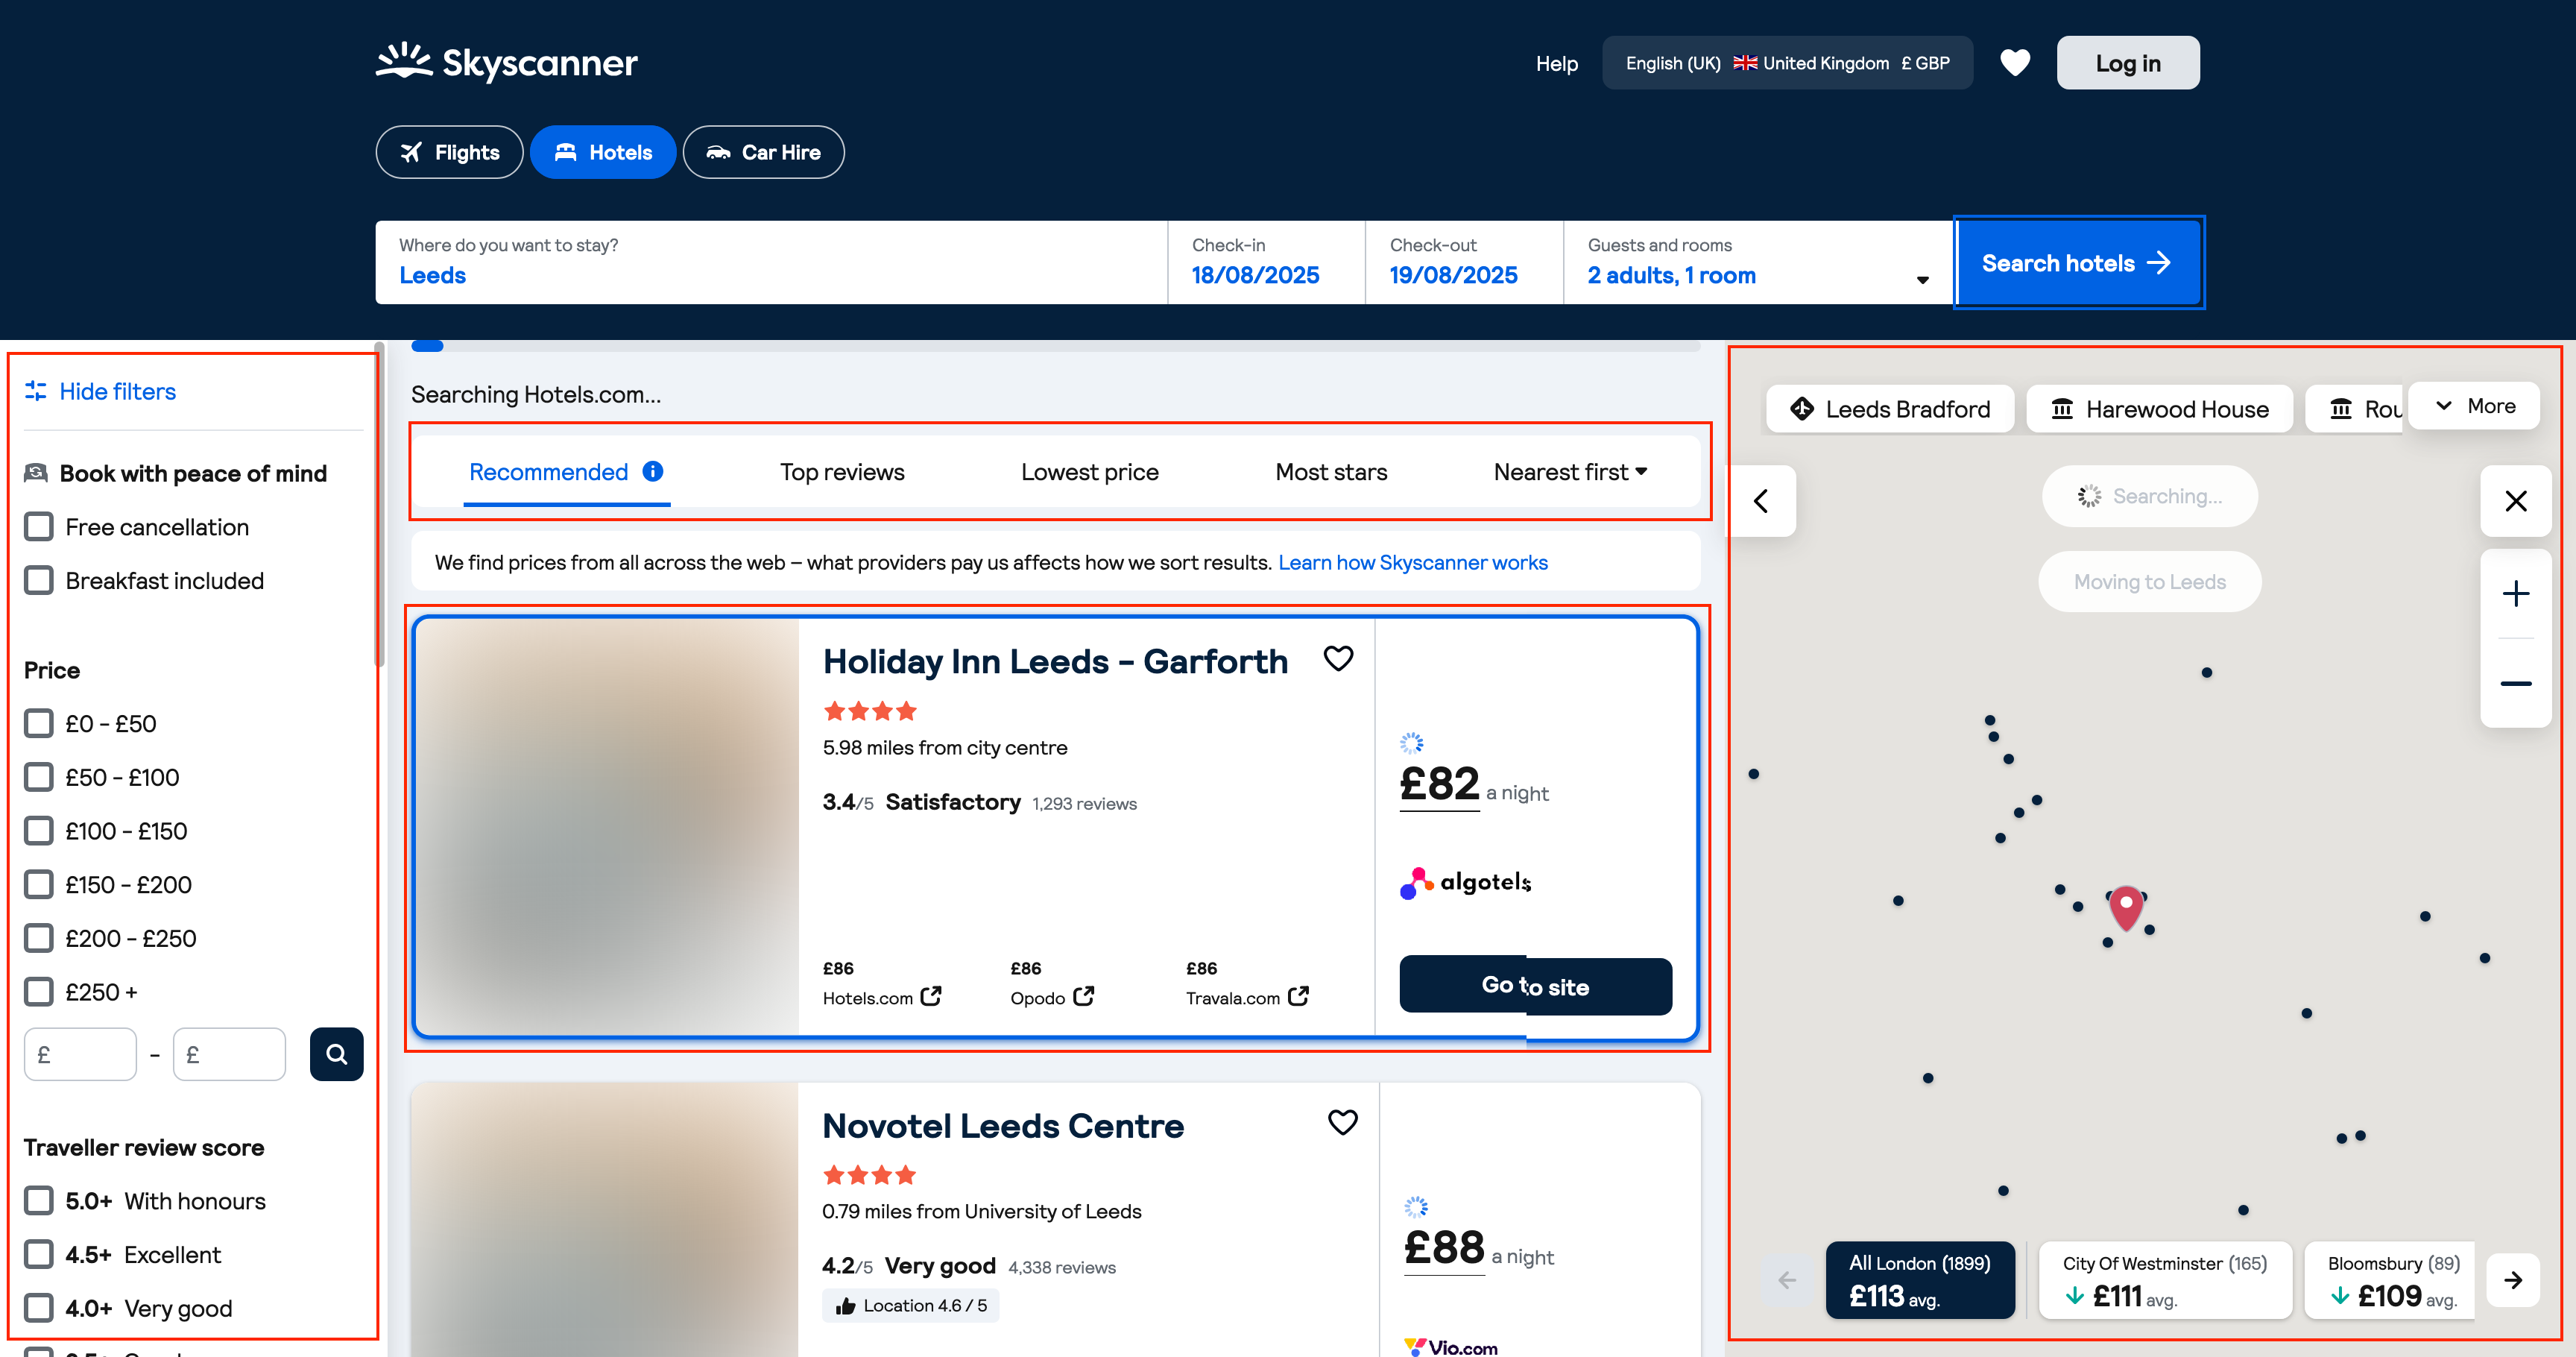
Task: Click Novotel Leeds Centre title
Action: click(1003, 1125)
